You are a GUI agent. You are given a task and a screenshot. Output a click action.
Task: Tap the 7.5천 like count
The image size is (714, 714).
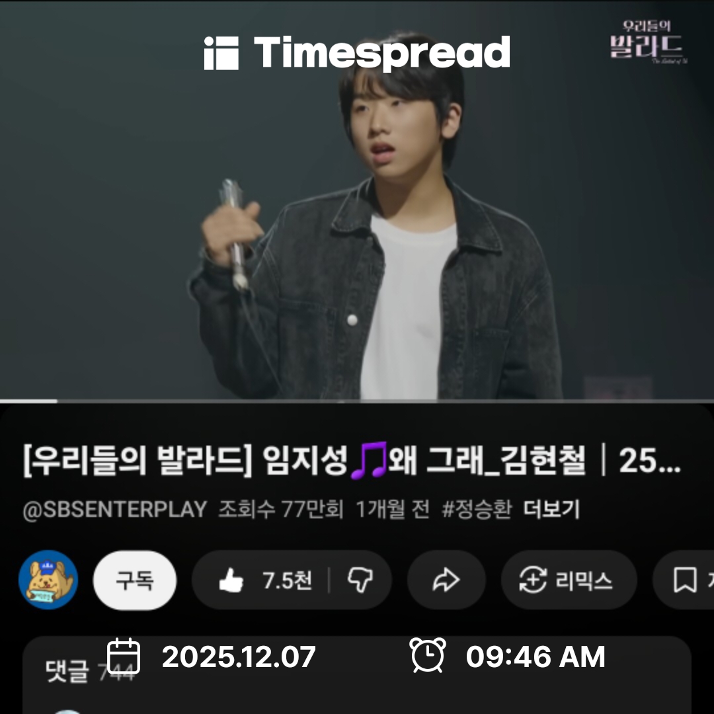[287, 580]
